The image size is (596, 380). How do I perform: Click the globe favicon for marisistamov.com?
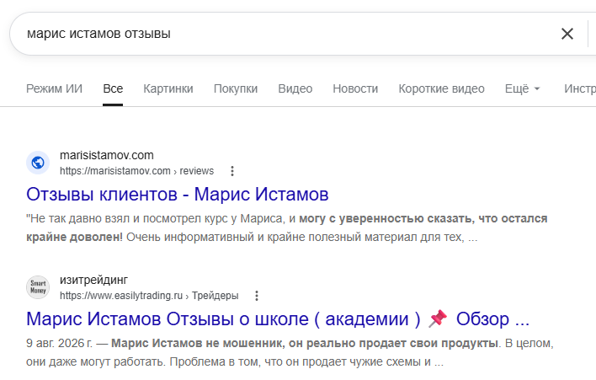coord(38,163)
